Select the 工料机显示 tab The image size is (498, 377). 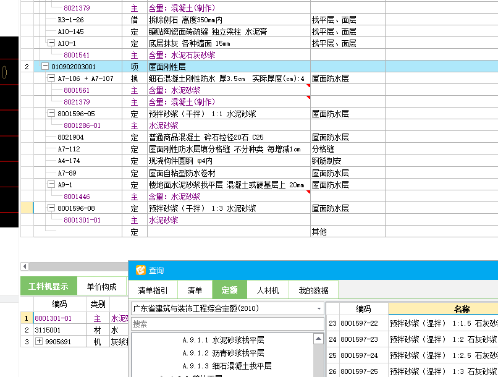[x=48, y=286]
